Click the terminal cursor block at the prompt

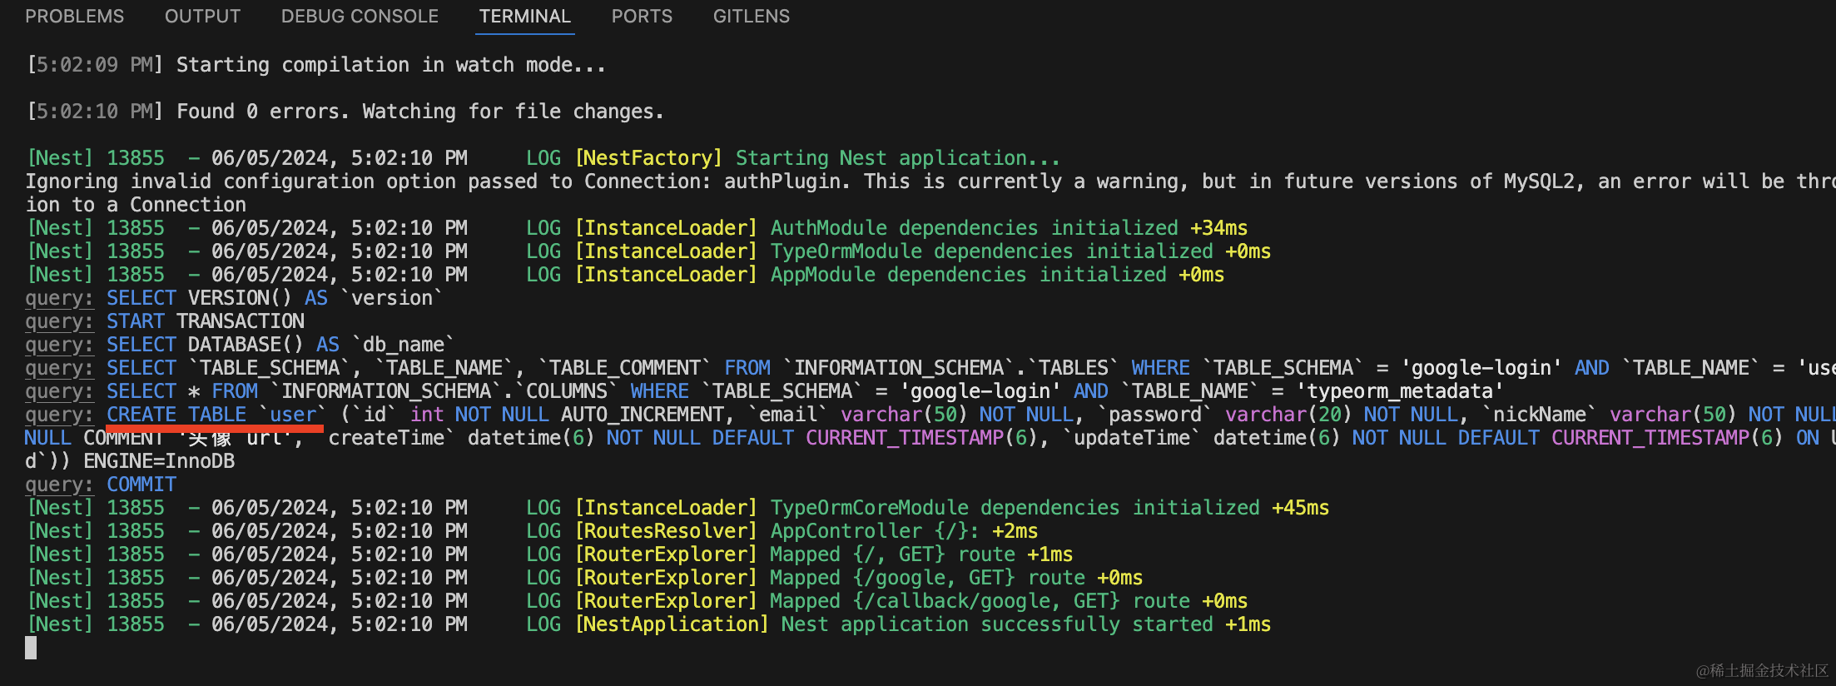31,648
